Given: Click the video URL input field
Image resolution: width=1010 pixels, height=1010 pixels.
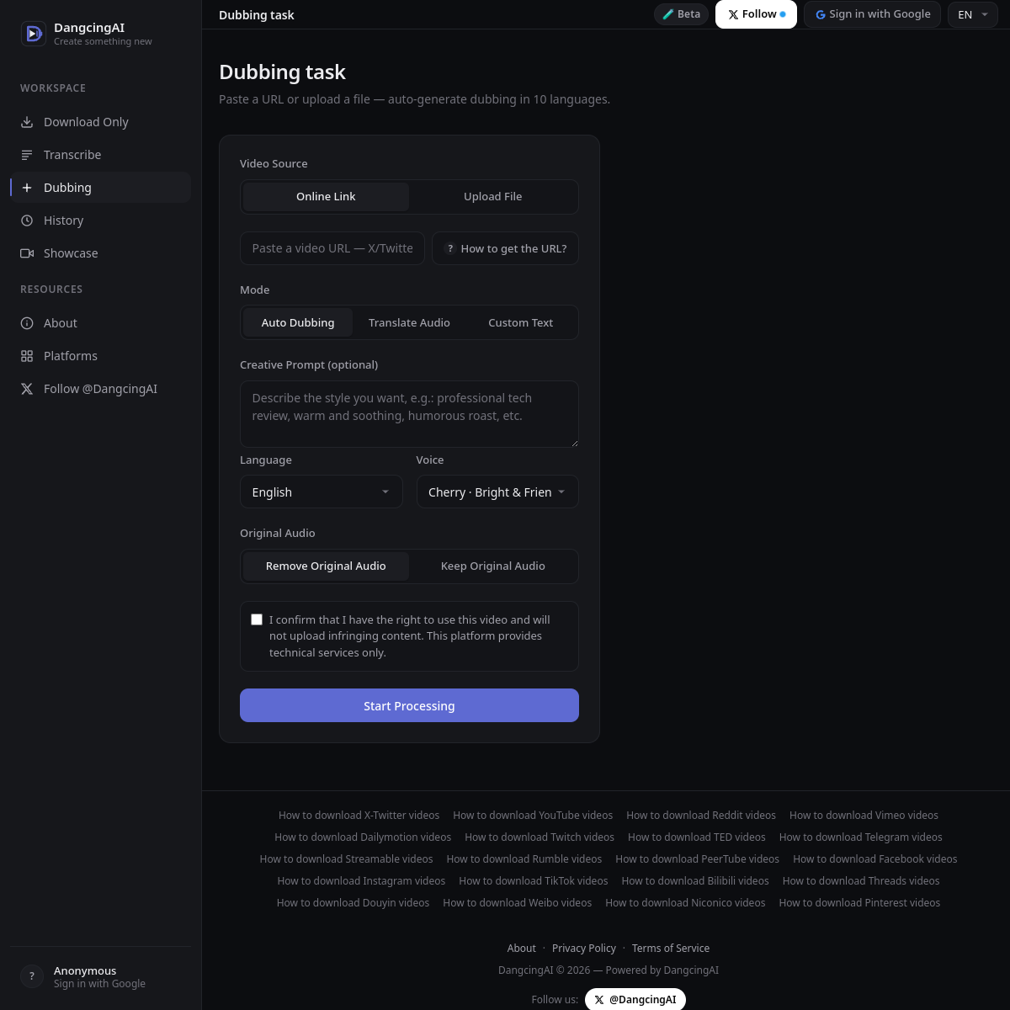Looking at the screenshot, I should 332,248.
